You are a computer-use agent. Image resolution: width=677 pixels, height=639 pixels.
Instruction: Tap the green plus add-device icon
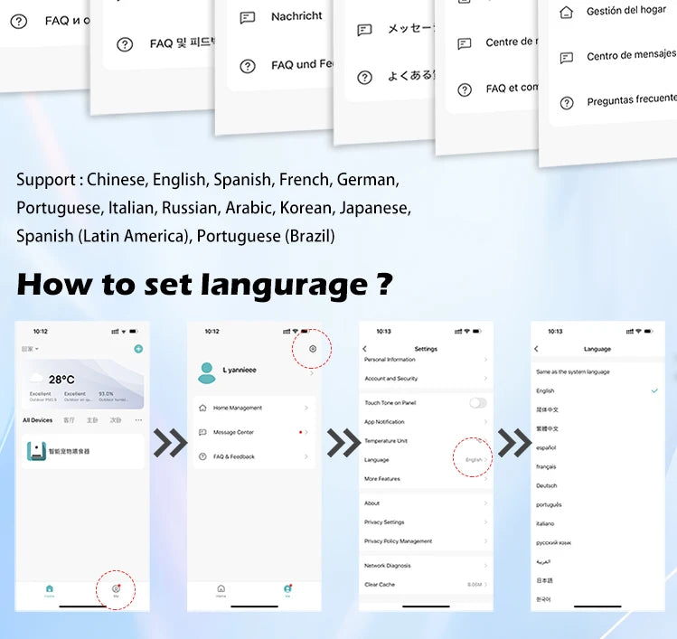(x=138, y=349)
